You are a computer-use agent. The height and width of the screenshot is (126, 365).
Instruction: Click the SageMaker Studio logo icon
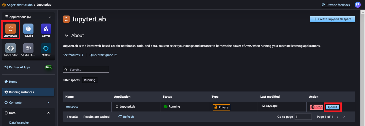(x=3, y=5)
